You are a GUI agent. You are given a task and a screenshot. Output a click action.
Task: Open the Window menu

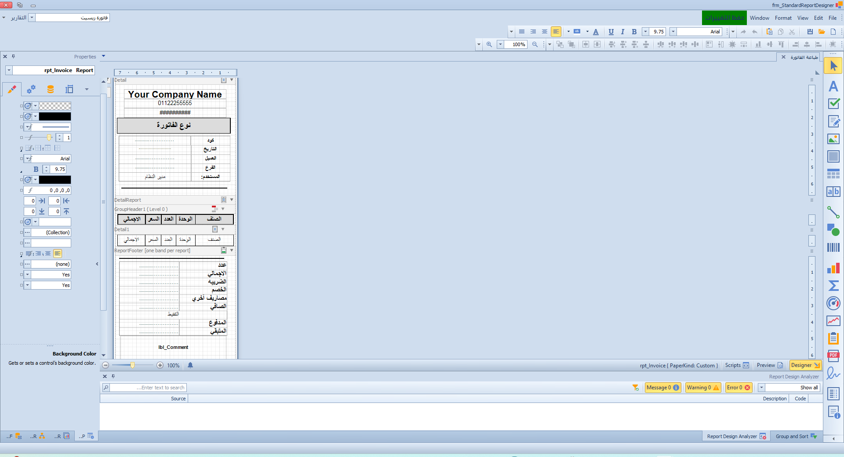click(x=759, y=18)
